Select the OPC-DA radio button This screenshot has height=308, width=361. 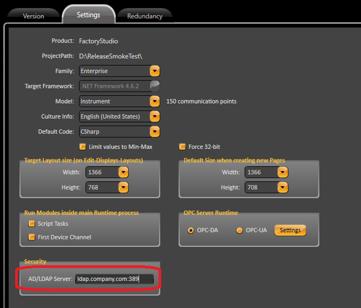191,230
